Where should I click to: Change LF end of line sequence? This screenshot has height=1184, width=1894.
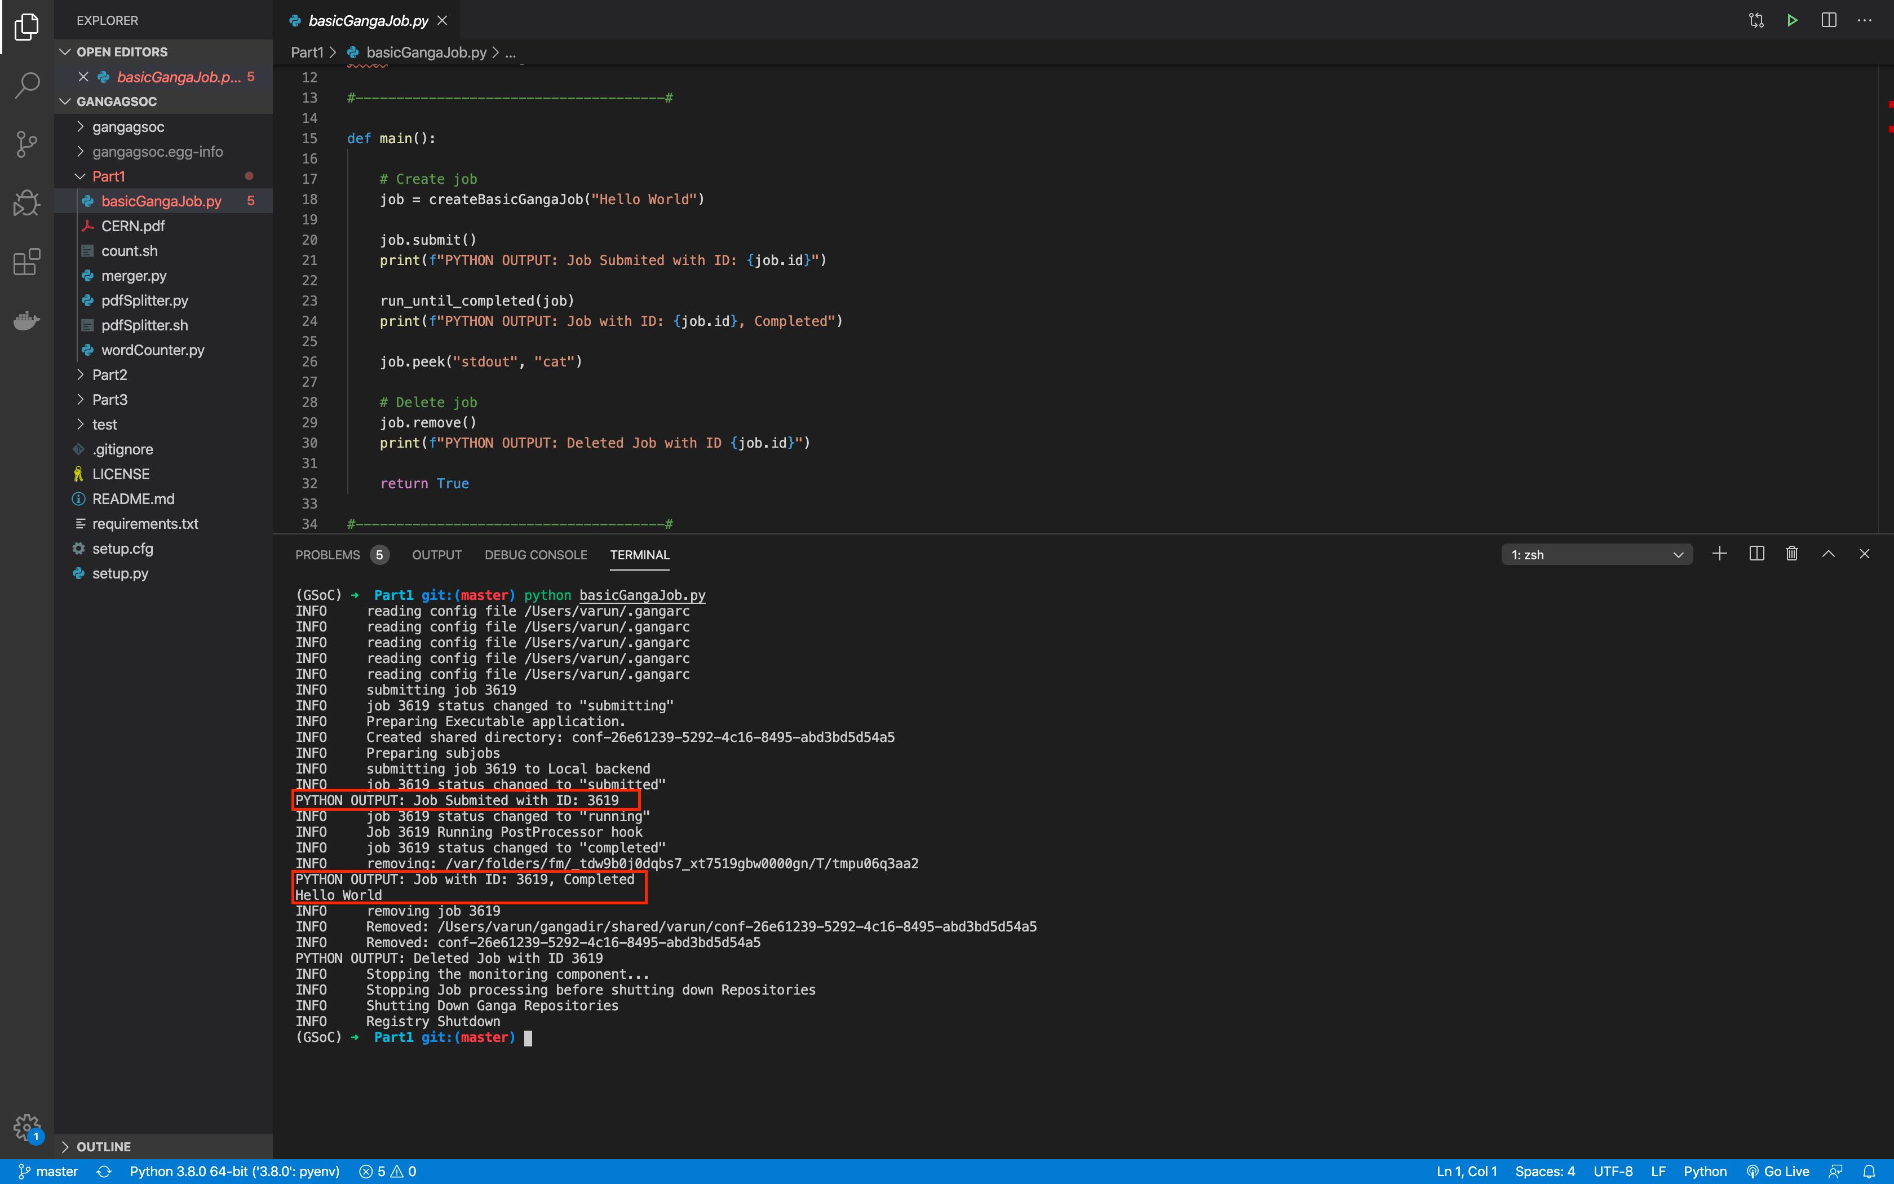[1658, 1172]
